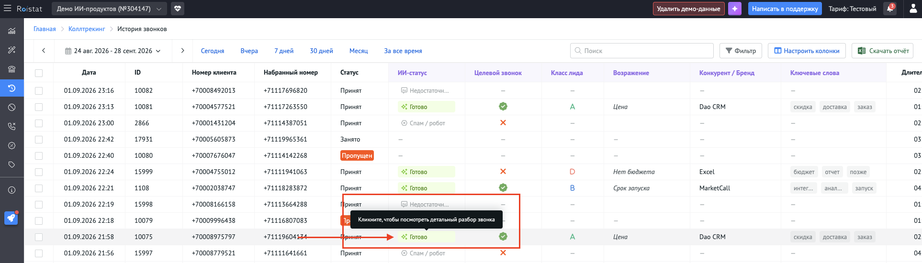The height and width of the screenshot is (263, 922).
Task: Select the За все время period tab
Action: pyautogui.click(x=403, y=51)
